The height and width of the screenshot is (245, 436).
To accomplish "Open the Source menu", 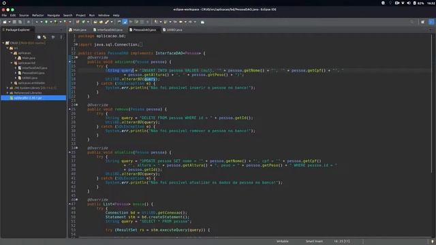I will (24, 15).
